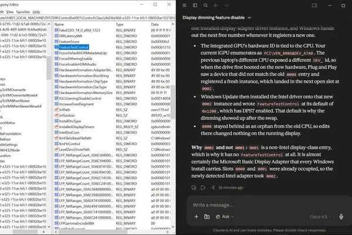
Task: Select the FakeEDID_14_0_af0d_1723 value icon
Action: click(56, 30)
